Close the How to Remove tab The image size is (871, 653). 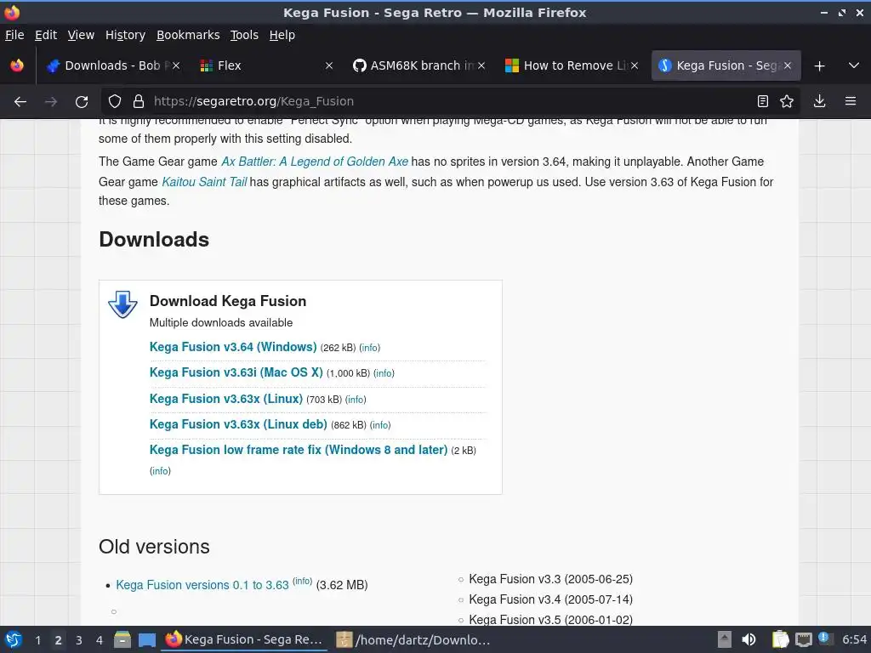[635, 65]
